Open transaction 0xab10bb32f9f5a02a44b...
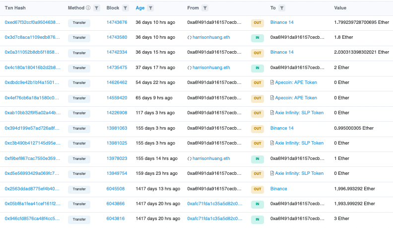 click(x=33, y=113)
